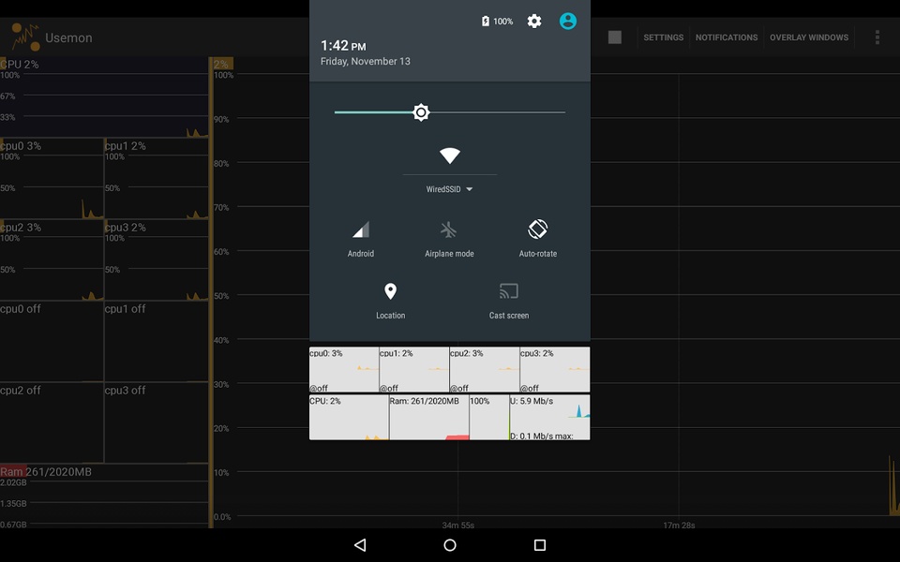The width and height of the screenshot is (900, 562).
Task: Tap the Android Home navigation button
Action: (x=450, y=545)
